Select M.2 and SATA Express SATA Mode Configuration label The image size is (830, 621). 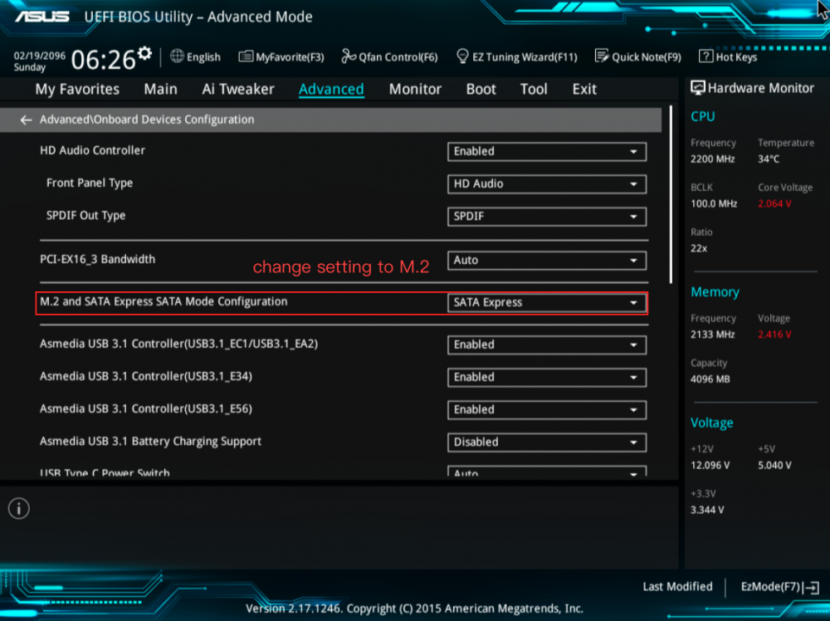click(x=164, y=301)
